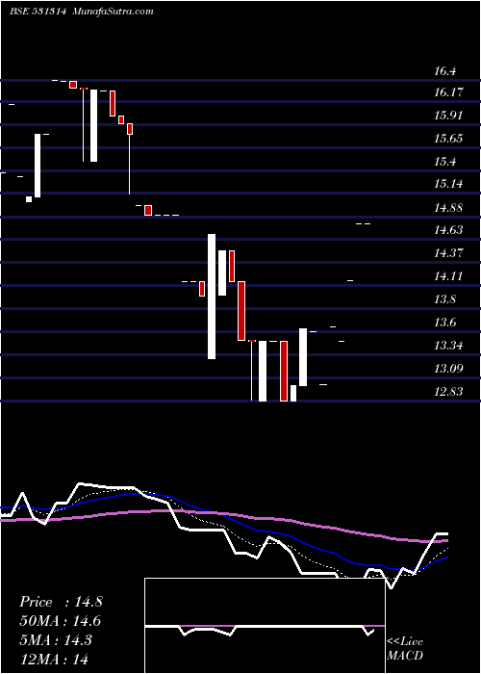481x674 pixels.
Task: Click the long red candle ending near 13.6
Action: point(241,311)
